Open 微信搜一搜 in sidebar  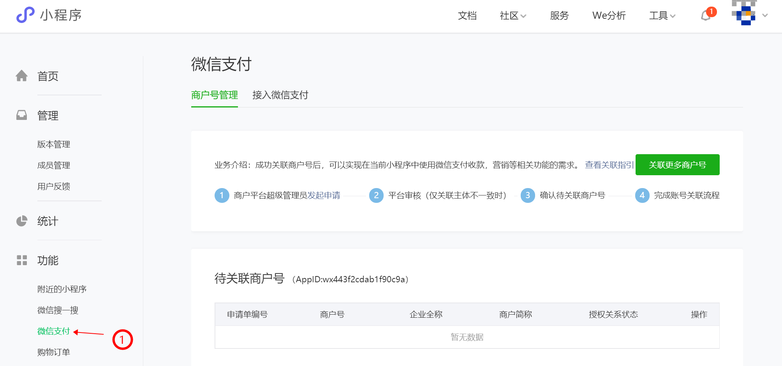[x=58, y=310]
